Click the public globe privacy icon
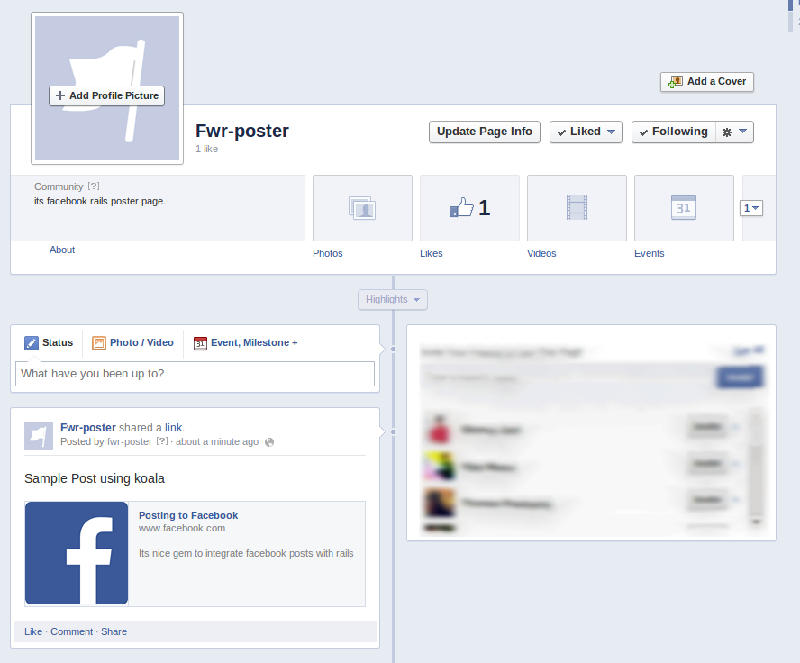This screenshot has width=800, height=663. [269, 442]
